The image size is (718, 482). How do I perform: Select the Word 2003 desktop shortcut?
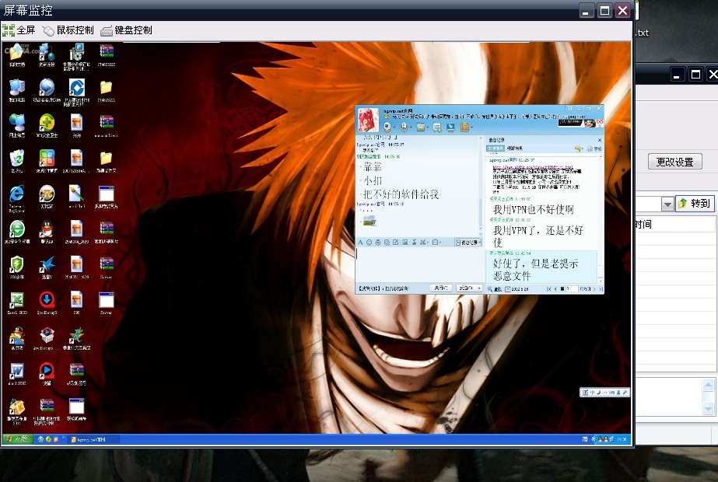(x=17, y=374)
